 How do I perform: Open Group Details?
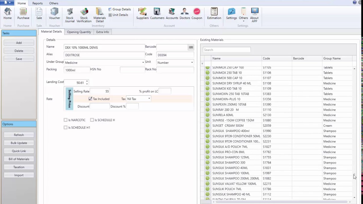(x=120, y=9)
